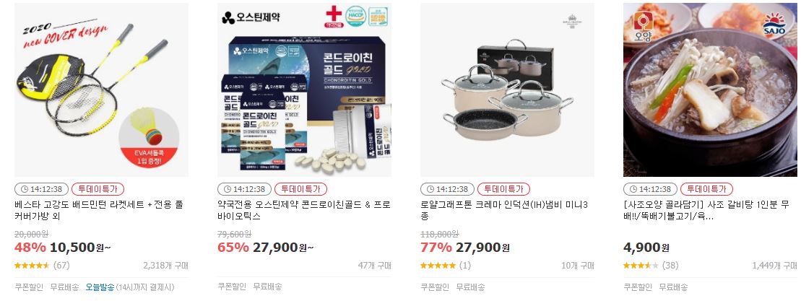801x301 pixels.
Task: Click the 투데이특가 badge on chondroitin product
Action: (x=301, y=189)
